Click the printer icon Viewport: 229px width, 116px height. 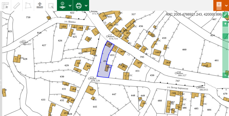pos(79,5)
